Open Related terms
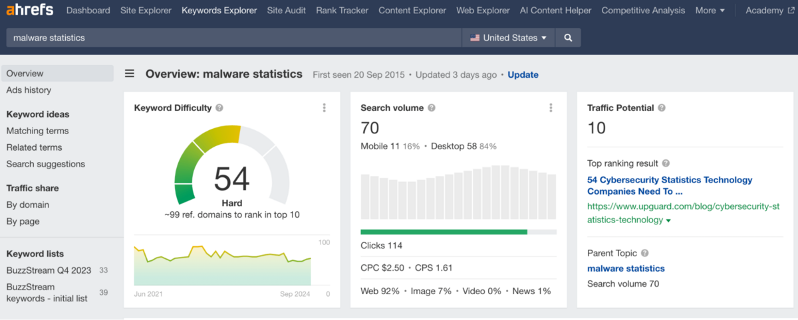 click(34, 147)
